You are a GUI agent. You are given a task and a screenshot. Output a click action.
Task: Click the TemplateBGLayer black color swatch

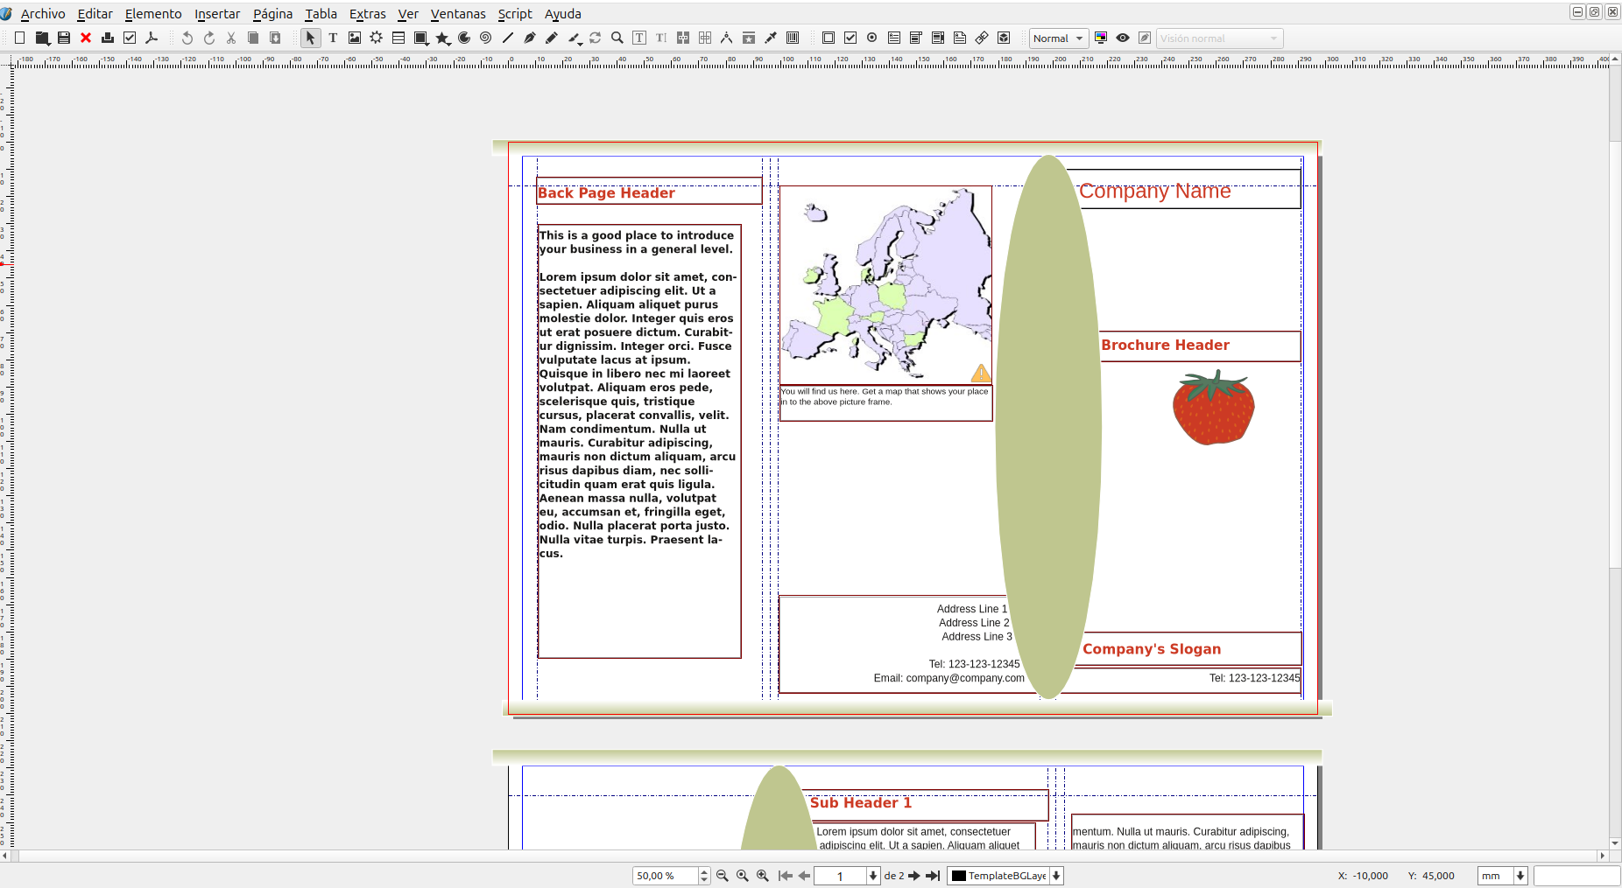[959, 876]
